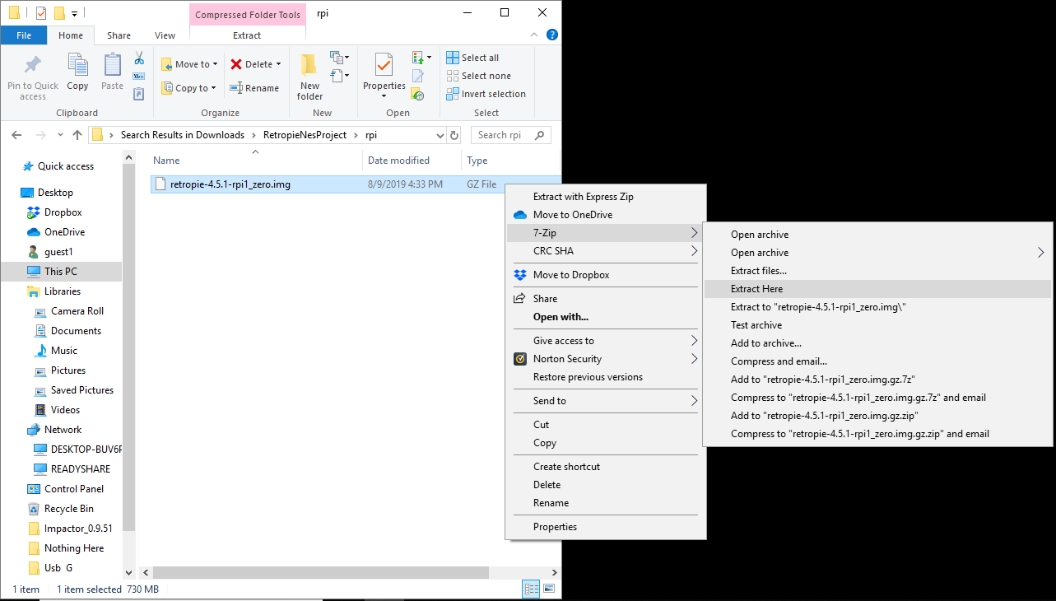
Task: Click the Paste shortcut icon in Clipboard group
Action: coord(139,94)
